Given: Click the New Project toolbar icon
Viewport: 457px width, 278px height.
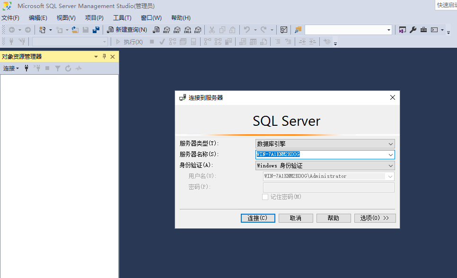Looking at the screenshot, I should click(x=43, y=30).
